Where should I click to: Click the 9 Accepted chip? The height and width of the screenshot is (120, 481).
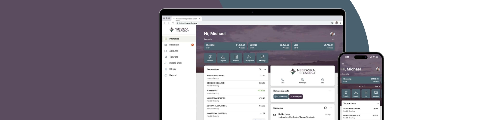296,97
